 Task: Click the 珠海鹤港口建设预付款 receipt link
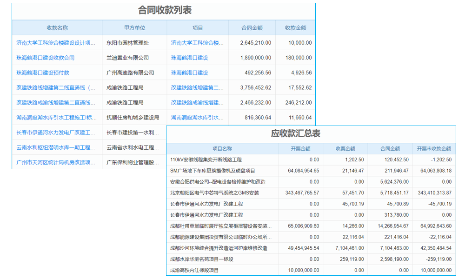coord(44,73)
